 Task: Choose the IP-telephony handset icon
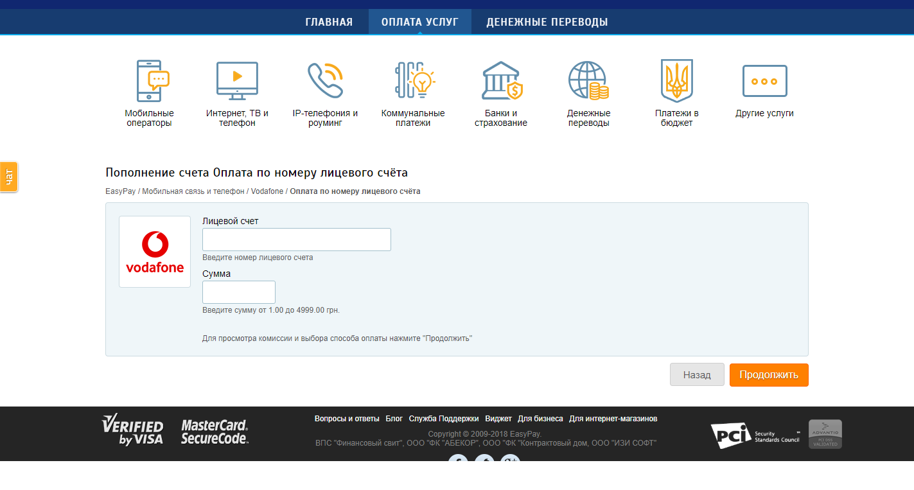click(x=325, y=80)
